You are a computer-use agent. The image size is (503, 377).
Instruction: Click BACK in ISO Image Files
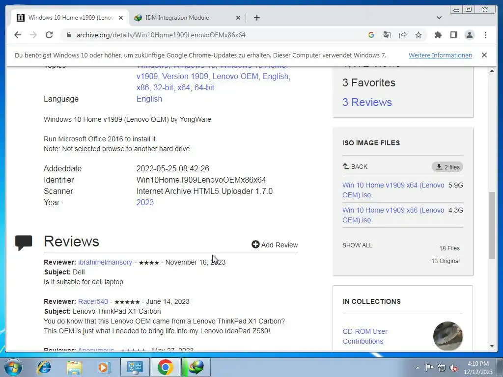click(x=355, y=167)
